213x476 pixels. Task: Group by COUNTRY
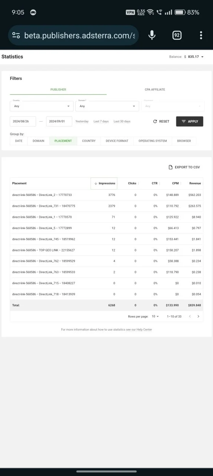tap(89, 141)
